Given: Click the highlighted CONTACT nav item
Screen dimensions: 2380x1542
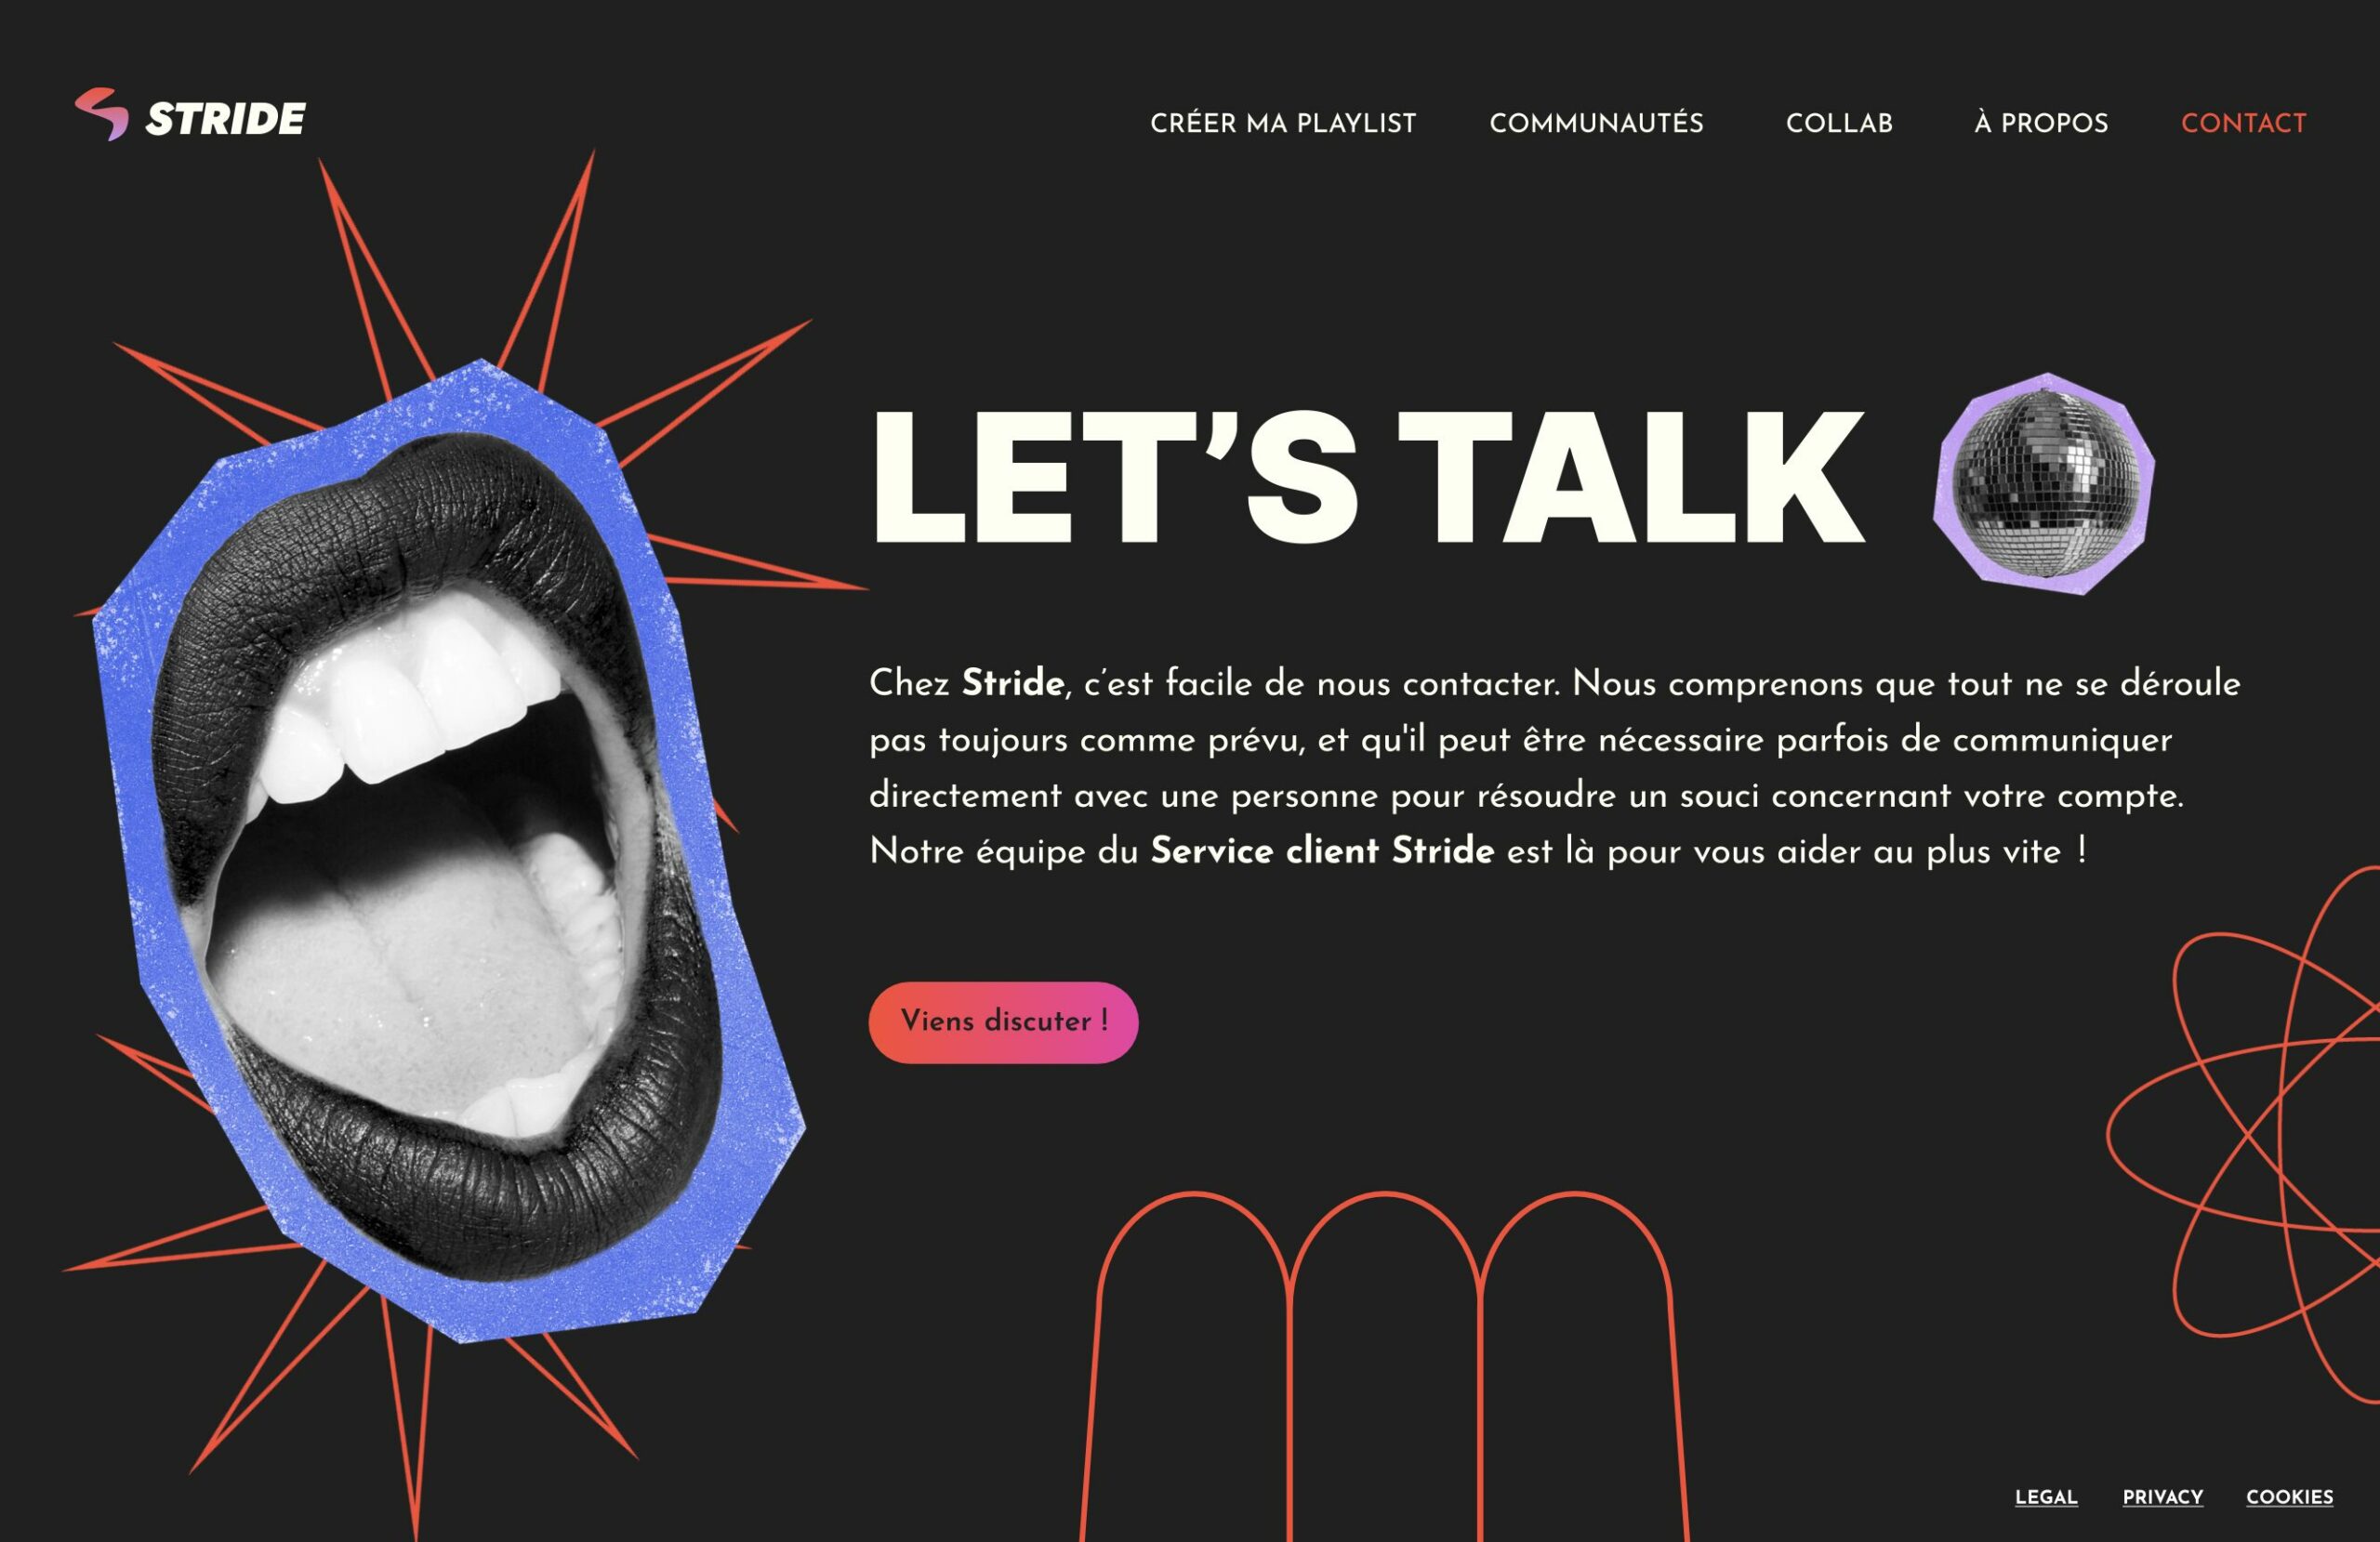Looking at the screenshot, I should (x=2243, y=123).
